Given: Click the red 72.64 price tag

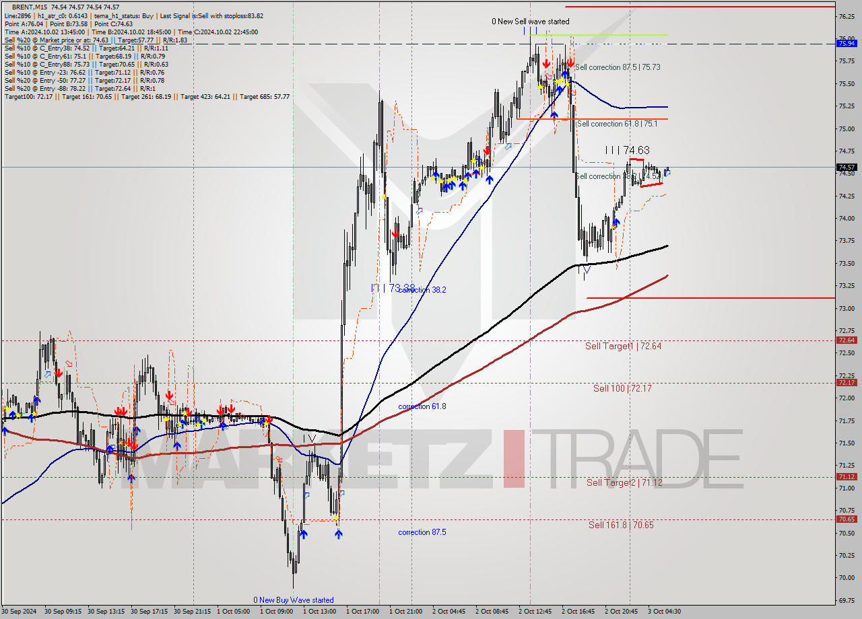Looking at the screenshot, I should [x=847, y=340].
